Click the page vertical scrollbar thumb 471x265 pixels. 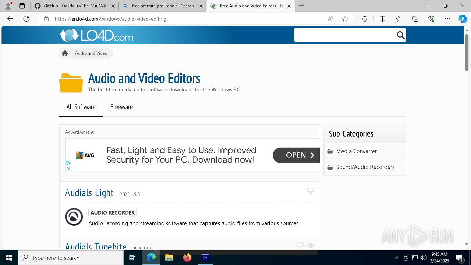point(467,52)
